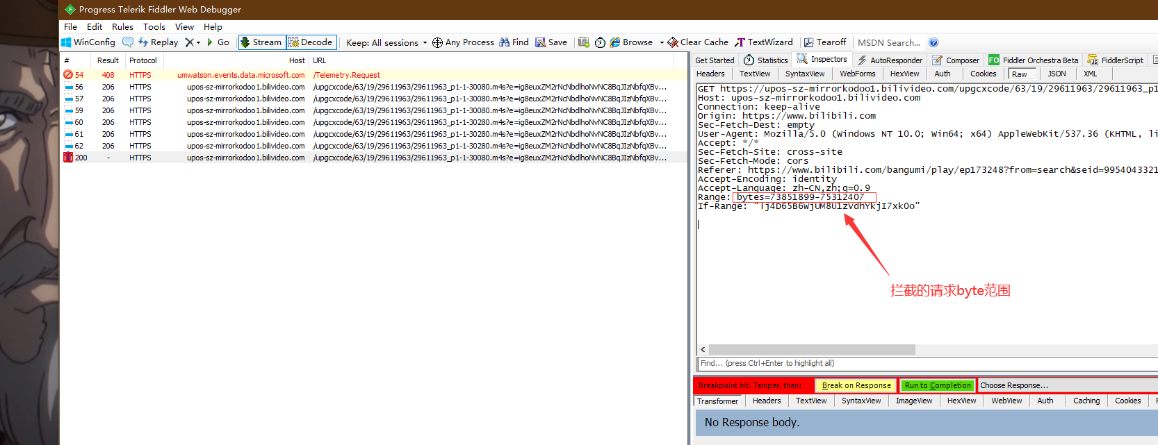1158x445 pixels.
Task: Click the Any Process target icon
Action: click(x=437, y=42)
